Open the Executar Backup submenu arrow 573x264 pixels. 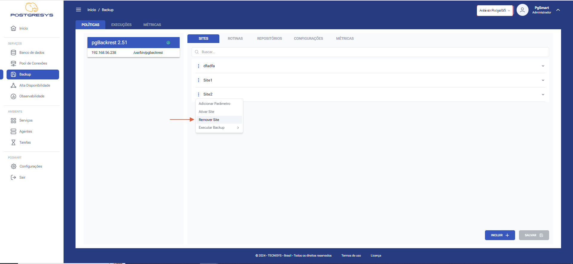pos(238,128)
